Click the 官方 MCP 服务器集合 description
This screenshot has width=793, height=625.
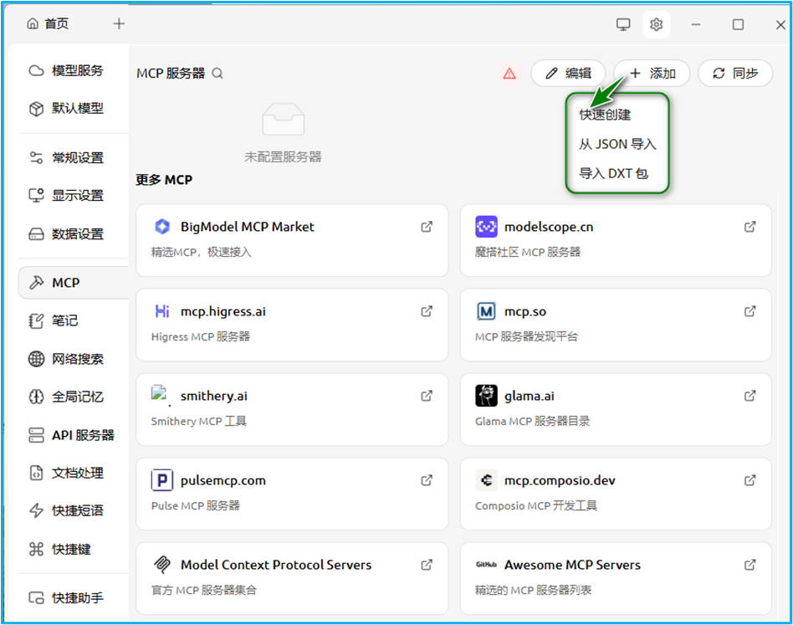point(204,590)
